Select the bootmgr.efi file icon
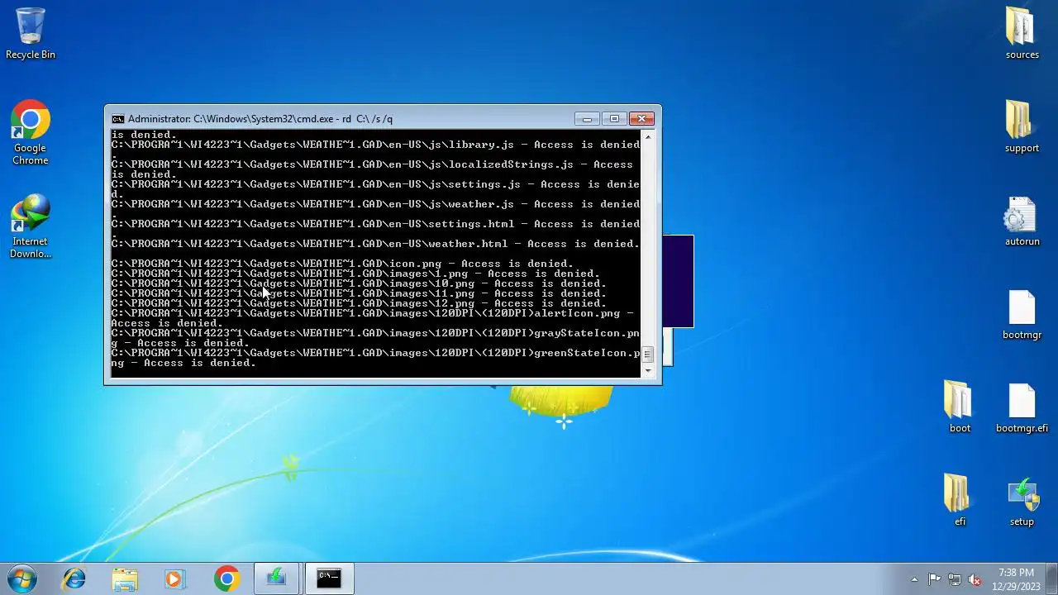 coord(1022,407)
